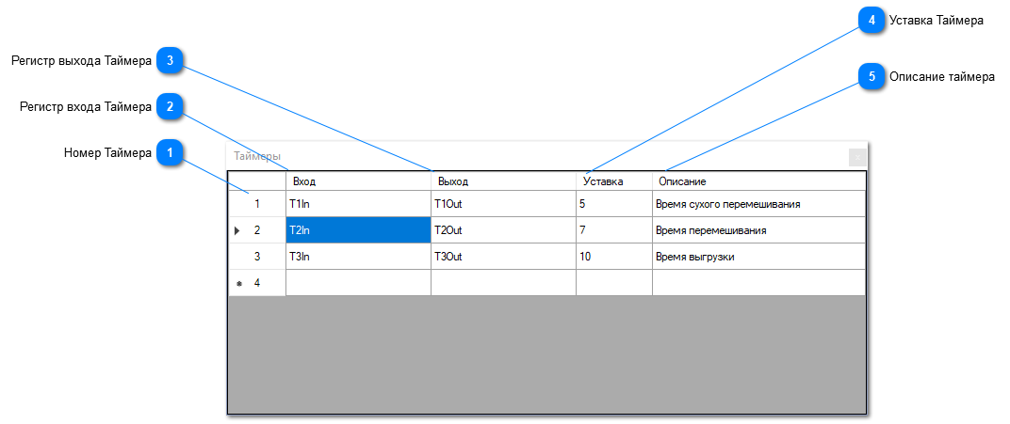Click the Уставка value 10
The image size is (1010, 424).
[x=614, y=257]
